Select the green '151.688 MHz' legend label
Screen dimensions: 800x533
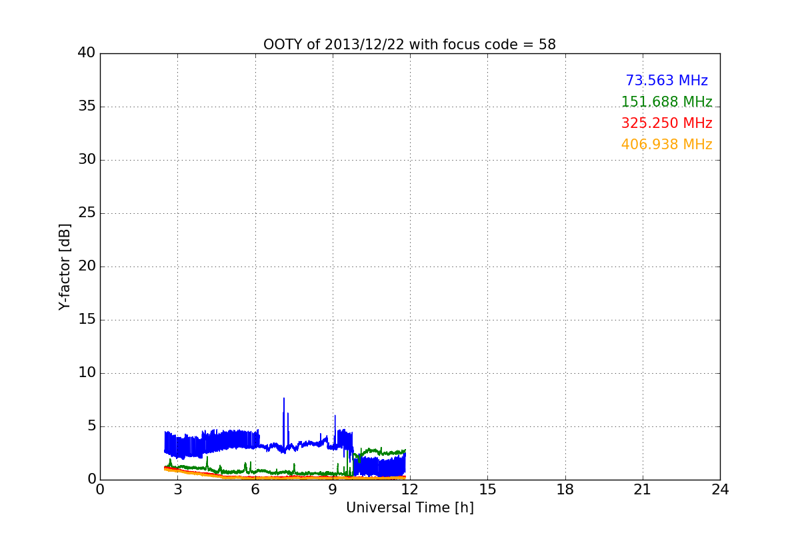click(x=667, y=102)
